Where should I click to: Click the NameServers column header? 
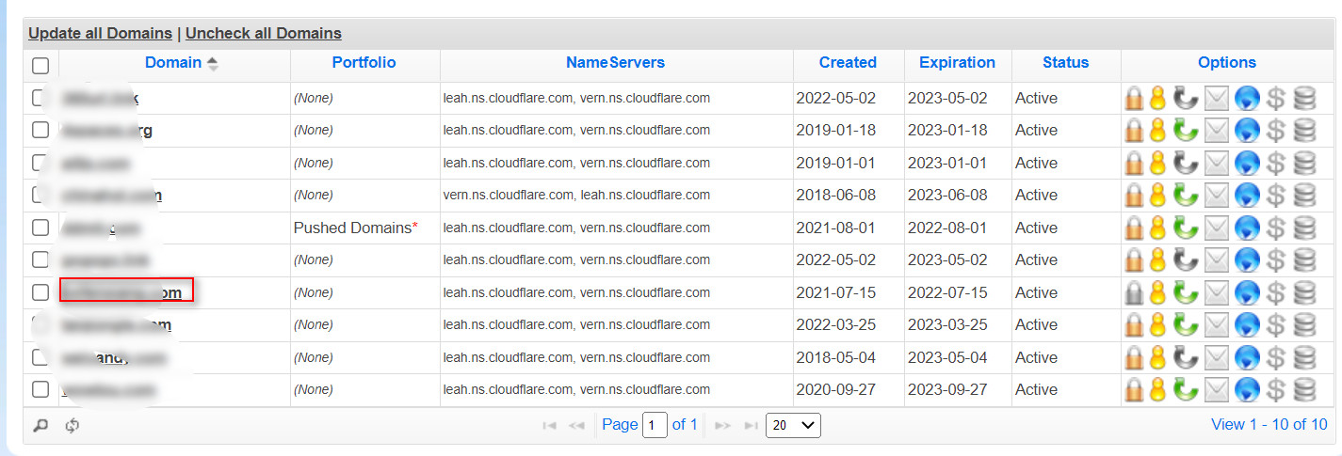point(615,63)
